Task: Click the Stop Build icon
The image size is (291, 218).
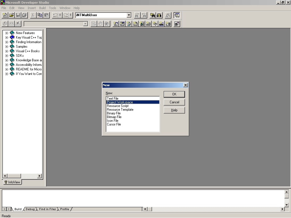Action: [18, 24]
